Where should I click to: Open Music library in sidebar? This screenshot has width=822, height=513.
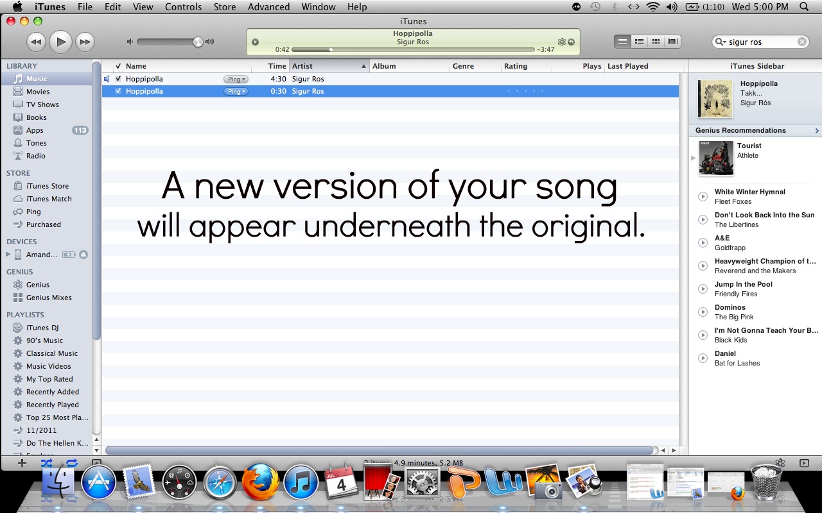click(46, 79)
